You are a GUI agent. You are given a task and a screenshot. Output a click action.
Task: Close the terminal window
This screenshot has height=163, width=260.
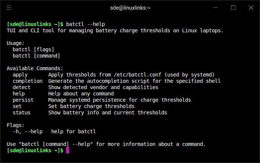click(x=251, y=7)
